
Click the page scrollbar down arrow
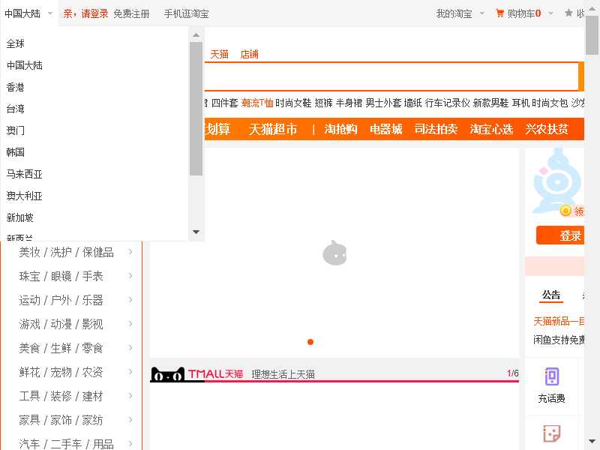(x=592, y=441)
